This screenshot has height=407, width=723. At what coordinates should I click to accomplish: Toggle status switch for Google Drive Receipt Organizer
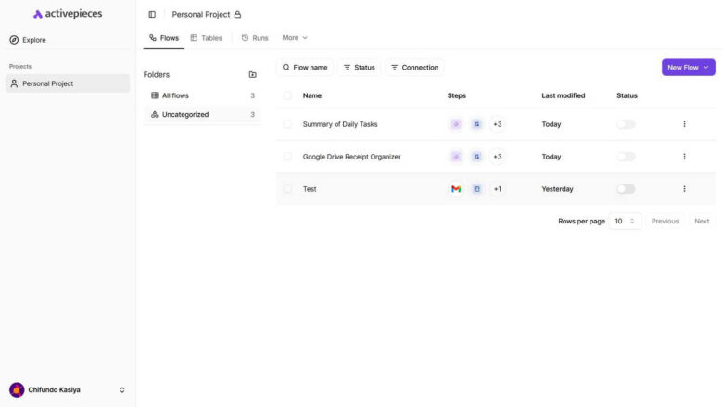[x=626, y=157]
